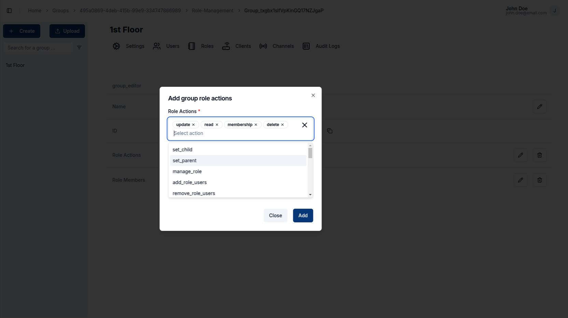
Task: Open Clients router icon
Action: [x=226, y=46]
